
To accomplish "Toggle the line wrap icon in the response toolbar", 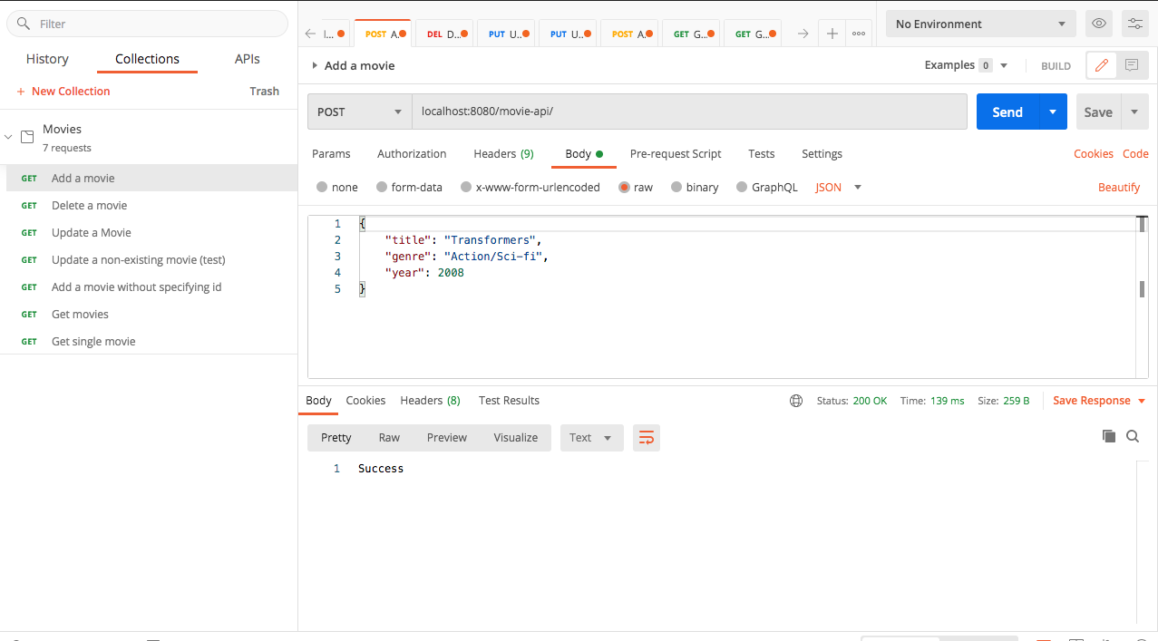I will [x=647, y=438].
